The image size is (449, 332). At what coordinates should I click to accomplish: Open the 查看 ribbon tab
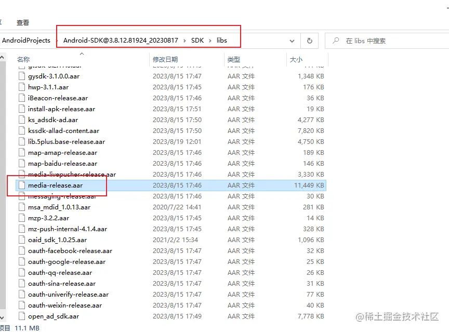point(23,23)
